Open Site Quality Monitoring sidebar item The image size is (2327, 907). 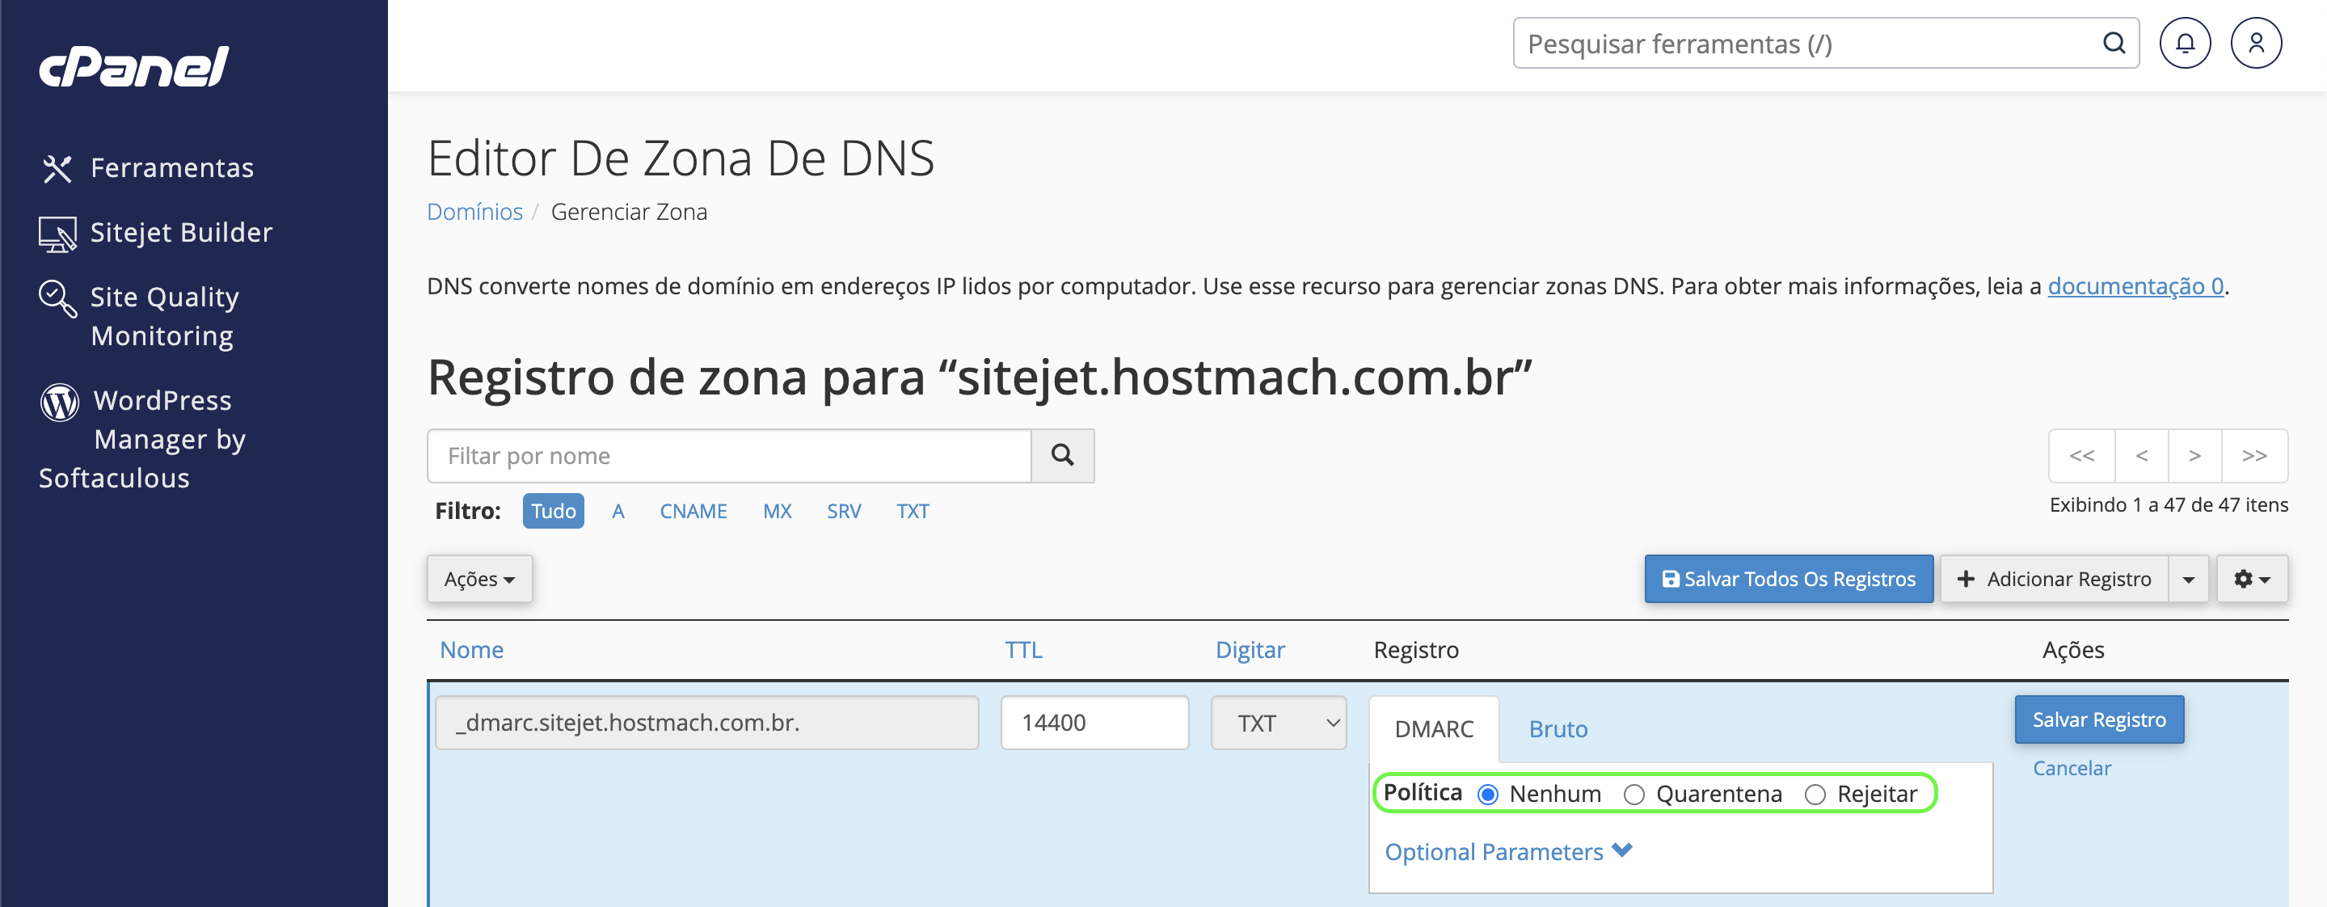(x=140, y=316)
